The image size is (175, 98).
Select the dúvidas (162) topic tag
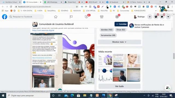coord(107,30)
